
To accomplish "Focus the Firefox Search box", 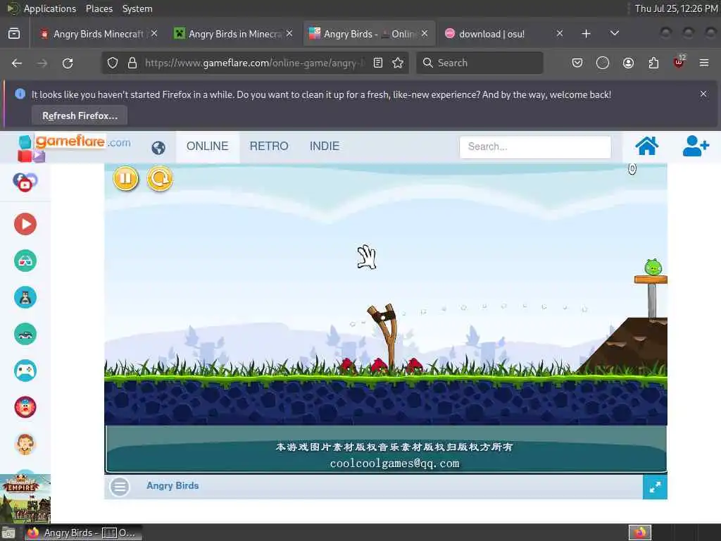I will [479, 63].
